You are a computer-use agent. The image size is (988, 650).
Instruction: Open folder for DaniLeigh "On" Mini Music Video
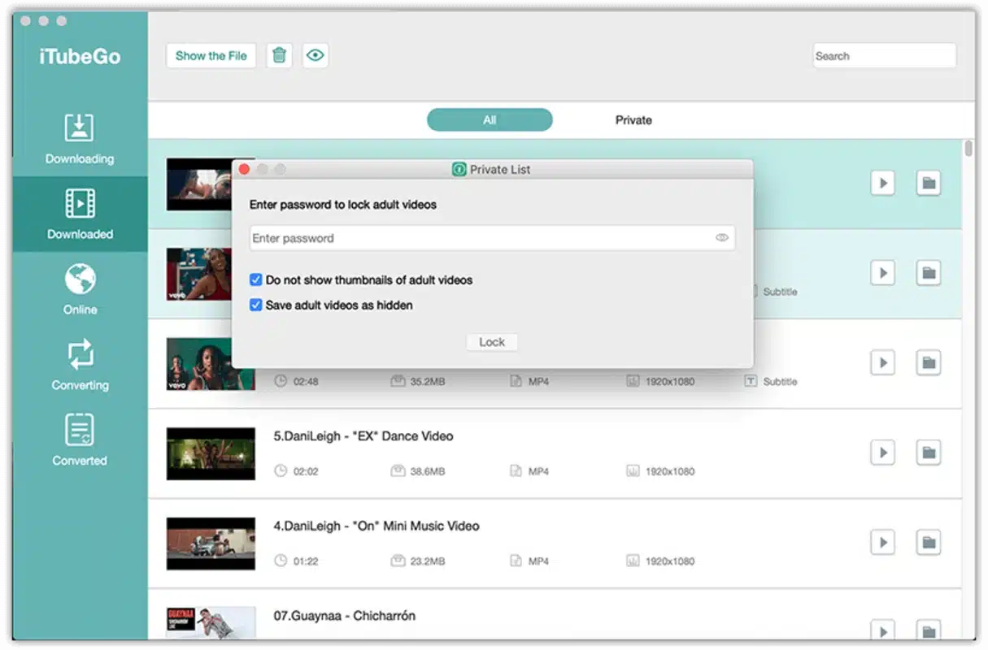pos(929,542)
